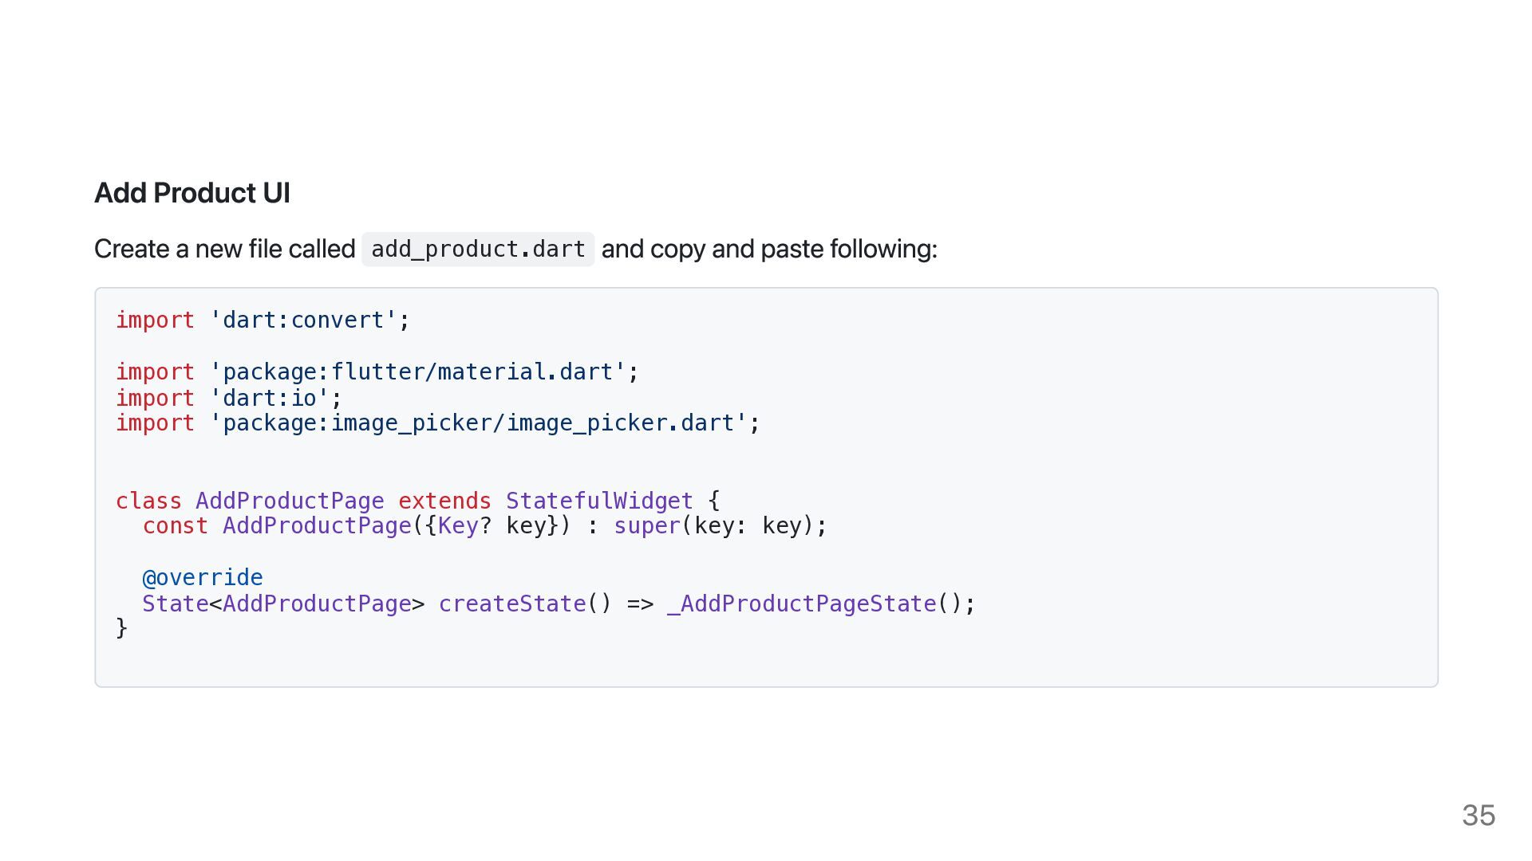
Task: Click the createState method name
Action: (512, 603)
